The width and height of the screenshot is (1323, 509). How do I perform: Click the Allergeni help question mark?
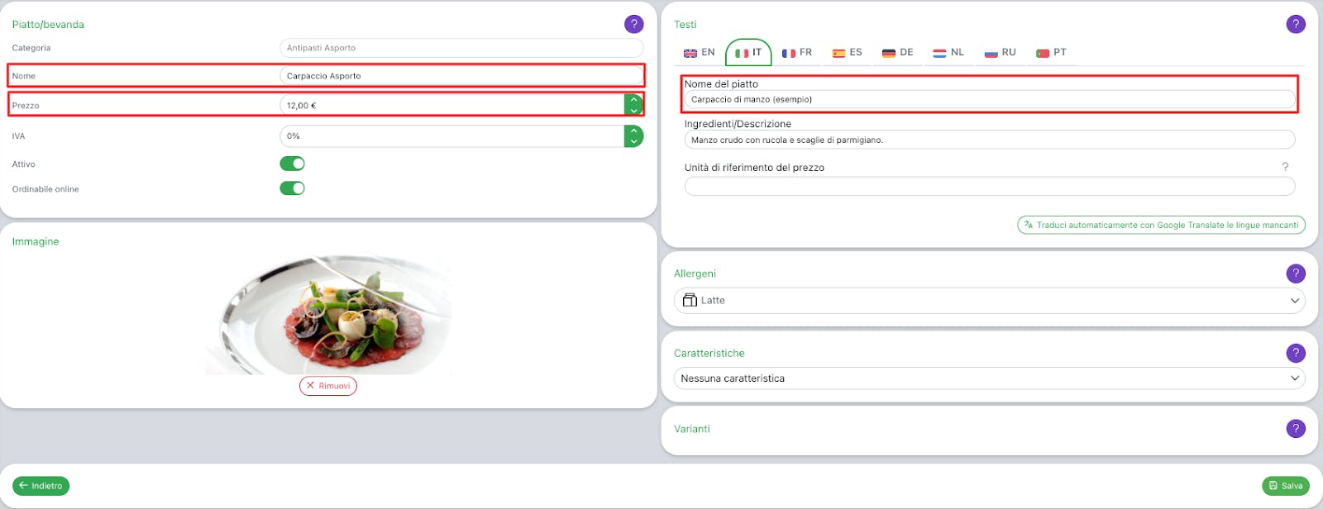pos(1296,274)
